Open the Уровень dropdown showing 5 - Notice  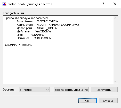pos(34,90)
